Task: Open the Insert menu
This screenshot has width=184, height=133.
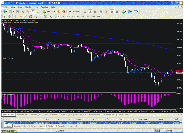Action: click(20, 7)
